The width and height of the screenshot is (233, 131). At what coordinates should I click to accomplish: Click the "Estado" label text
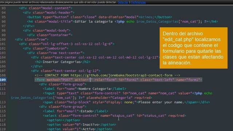click(87, 111)
